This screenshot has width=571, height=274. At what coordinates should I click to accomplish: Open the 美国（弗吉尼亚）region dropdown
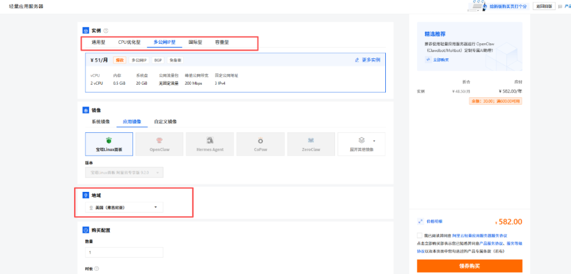click(124, 208)
